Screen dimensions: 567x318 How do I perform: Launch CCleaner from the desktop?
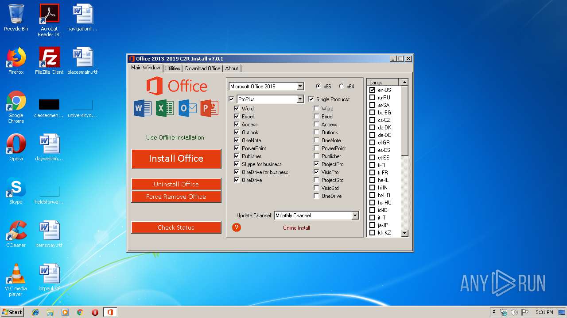(16, 234)
